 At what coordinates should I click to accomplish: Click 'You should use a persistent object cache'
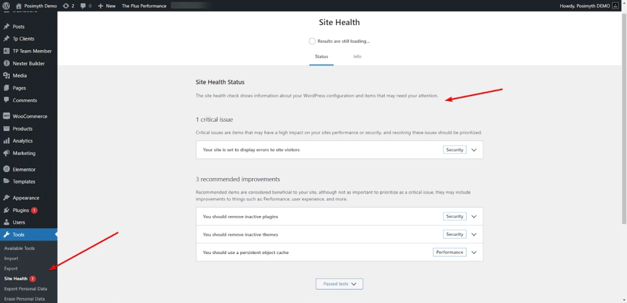pyautogui.click(x=246, y=253)
